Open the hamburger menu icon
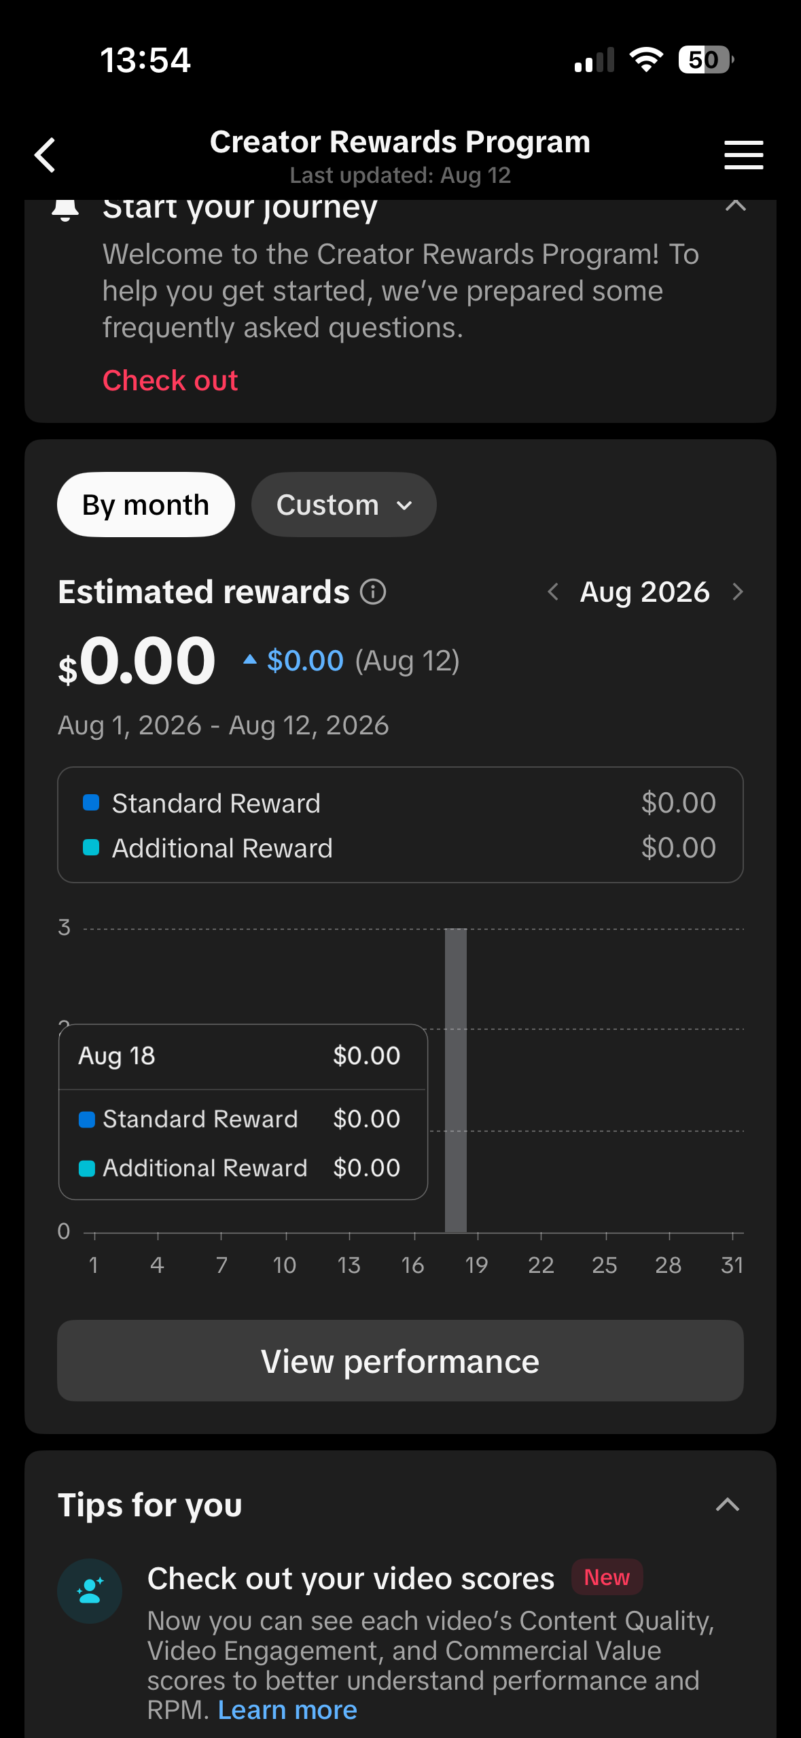Screen dimensions: 801x1738 click(743, 155)
